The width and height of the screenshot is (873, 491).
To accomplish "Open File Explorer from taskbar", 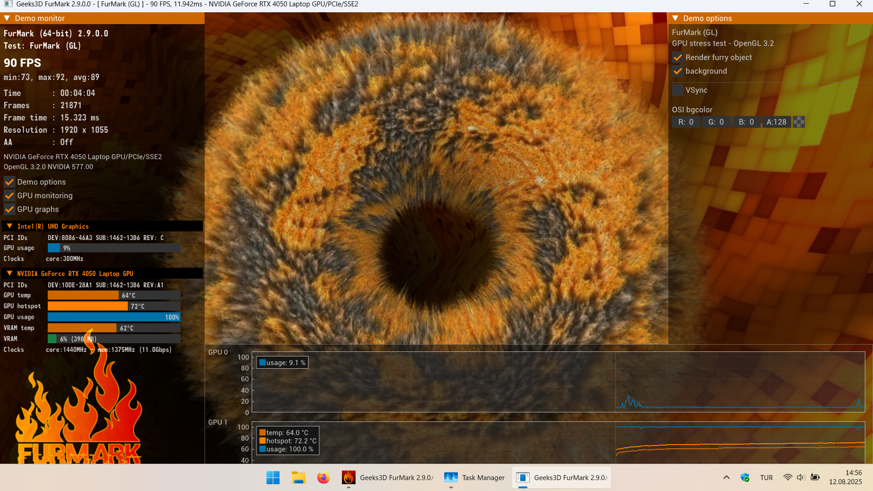I will coord(298,477).
